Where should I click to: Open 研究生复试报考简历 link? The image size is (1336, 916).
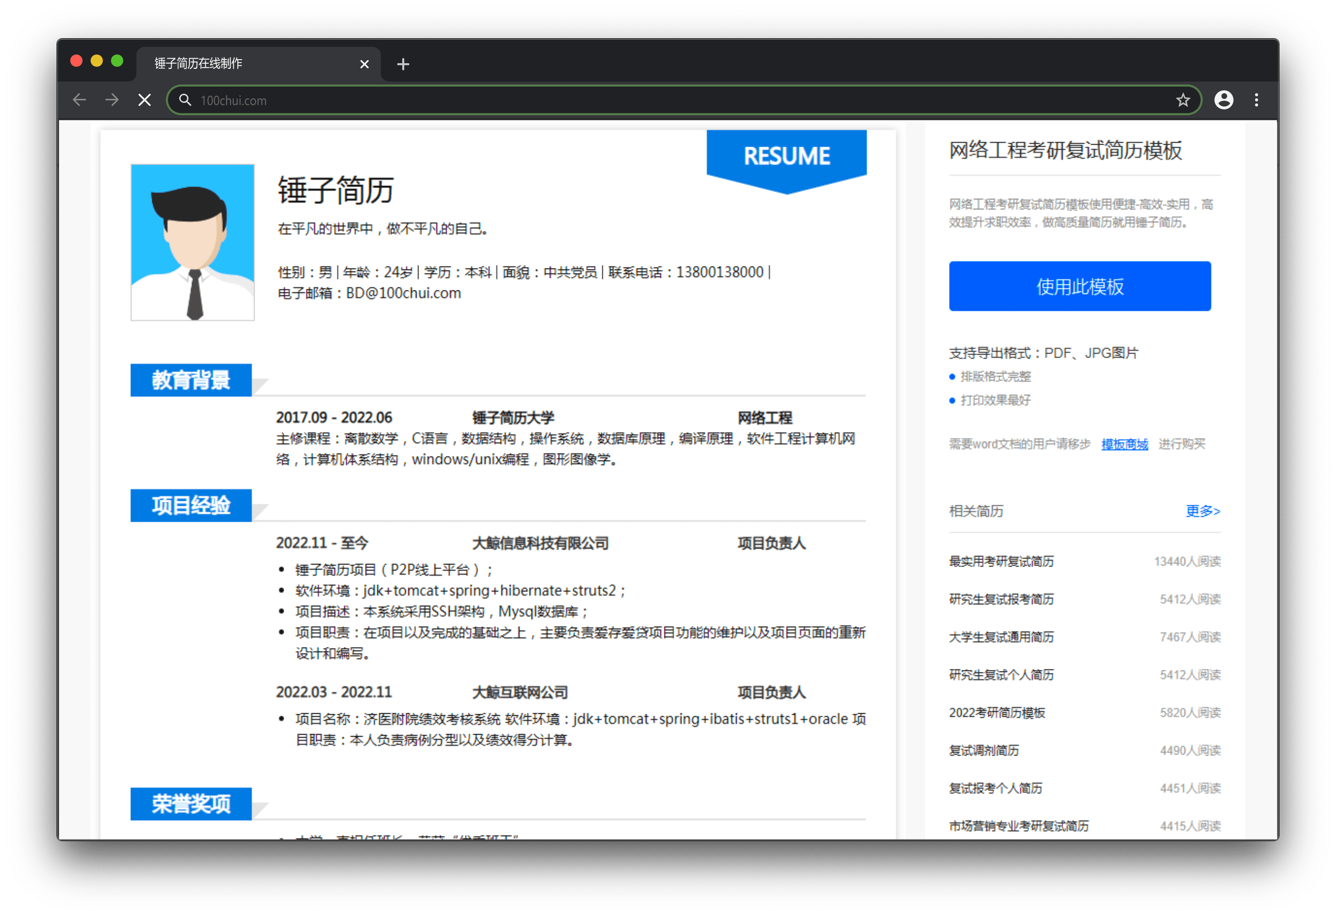(x=1001, y=600)
